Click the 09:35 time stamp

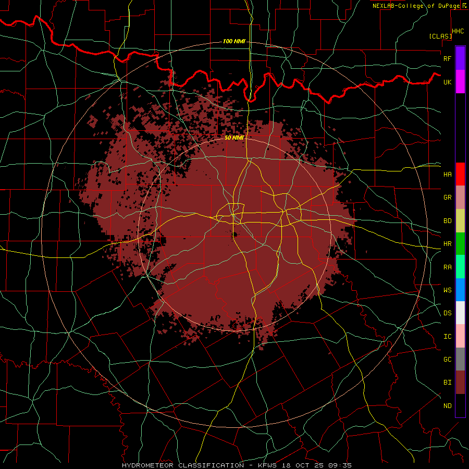click(x=340, y=465)
